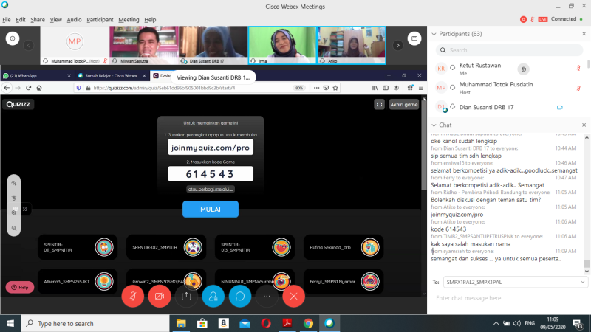Close the Chat panel

[x=584, y=125]
